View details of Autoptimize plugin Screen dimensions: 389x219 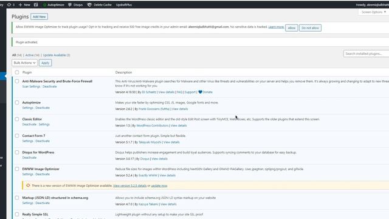pyautogui.click(x=180, y=109)
